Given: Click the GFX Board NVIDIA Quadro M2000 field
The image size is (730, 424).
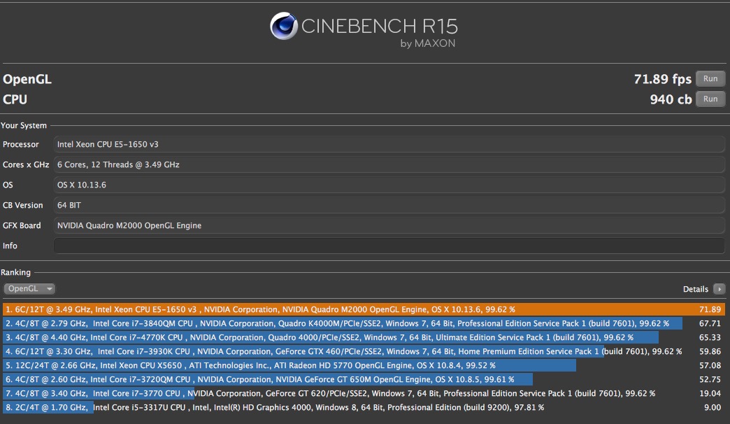Looking at the screenshot, I should pos(389,225).
